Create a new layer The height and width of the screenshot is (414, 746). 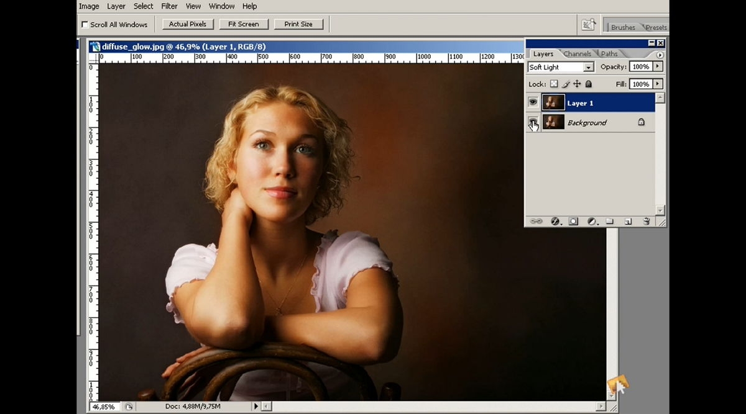[x=628, y=221]
